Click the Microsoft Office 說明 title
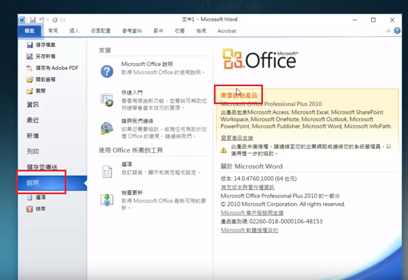The width and height of the screenshot is (408, 280). [147, 64]
